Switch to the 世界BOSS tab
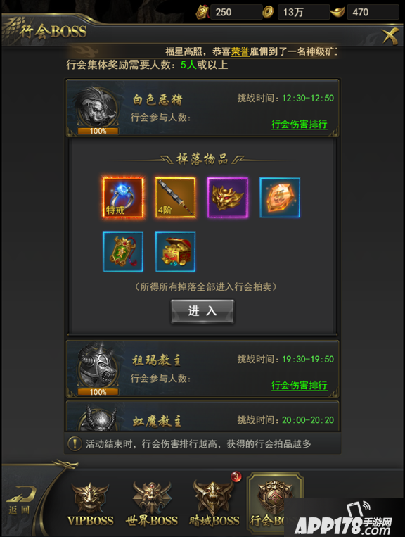The width and height of the screenshot is (405, 537). tap(152, 505)
